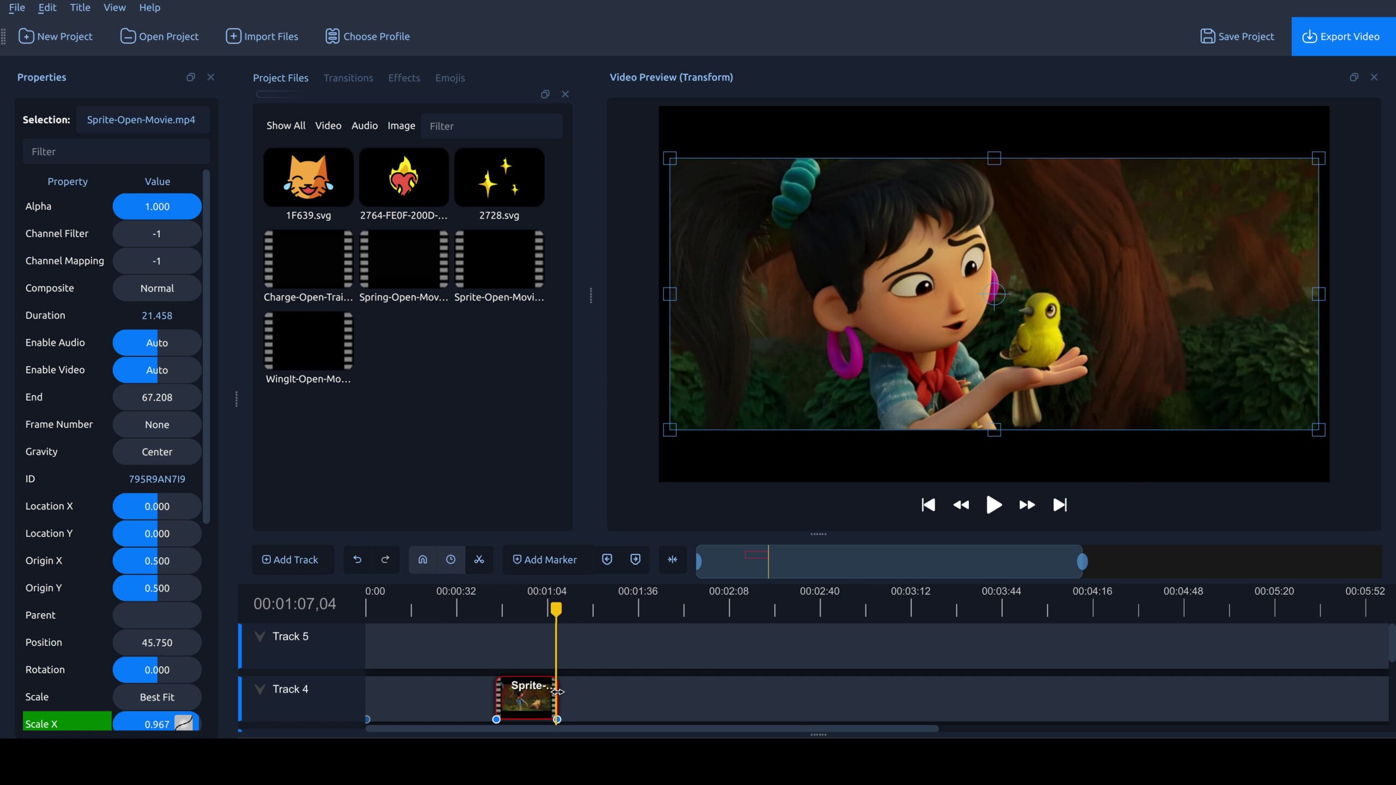
Task: Open Choose Profile dialog
Action: coord(368,36)
